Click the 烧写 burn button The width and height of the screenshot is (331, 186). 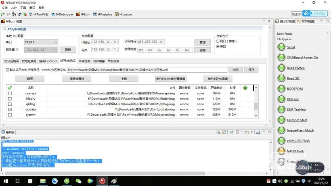point(30,79)
